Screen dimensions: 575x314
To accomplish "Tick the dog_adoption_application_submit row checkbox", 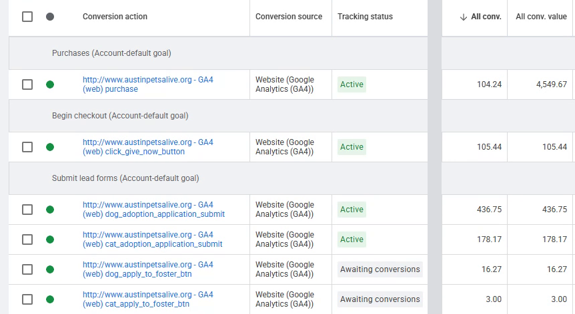I will (27, 210).
